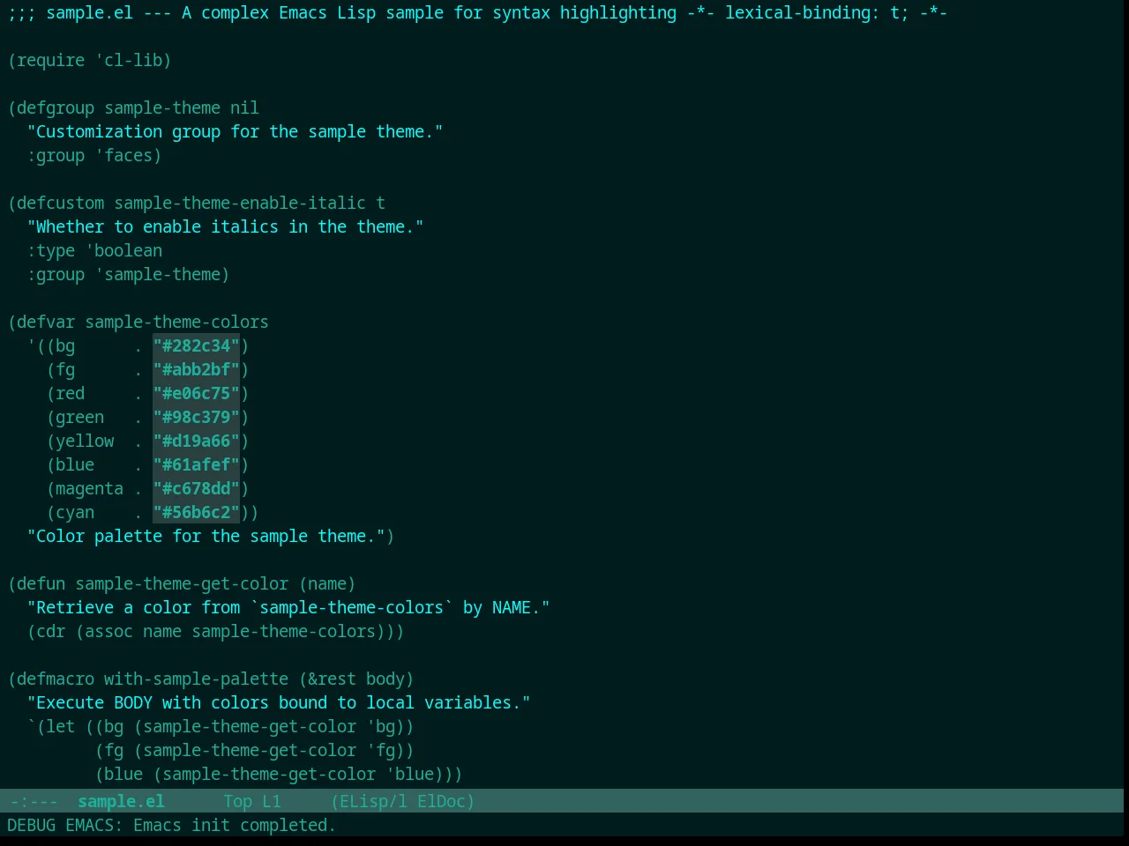Click the "#61afef" color string
This screenshot has height=846, width=1129.
point(196,464)
